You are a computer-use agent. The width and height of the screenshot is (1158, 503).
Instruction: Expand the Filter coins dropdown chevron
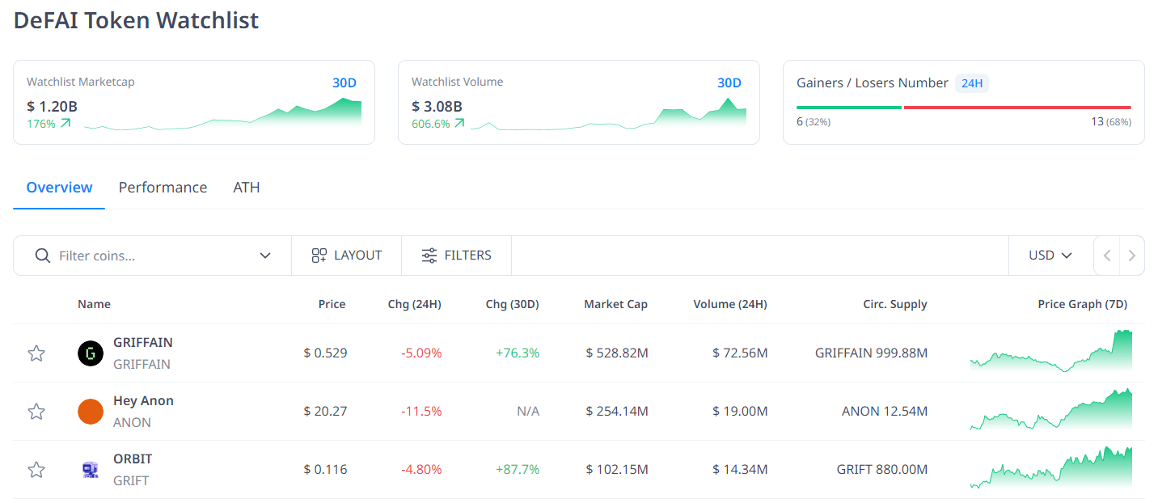[x=265, y=256]
